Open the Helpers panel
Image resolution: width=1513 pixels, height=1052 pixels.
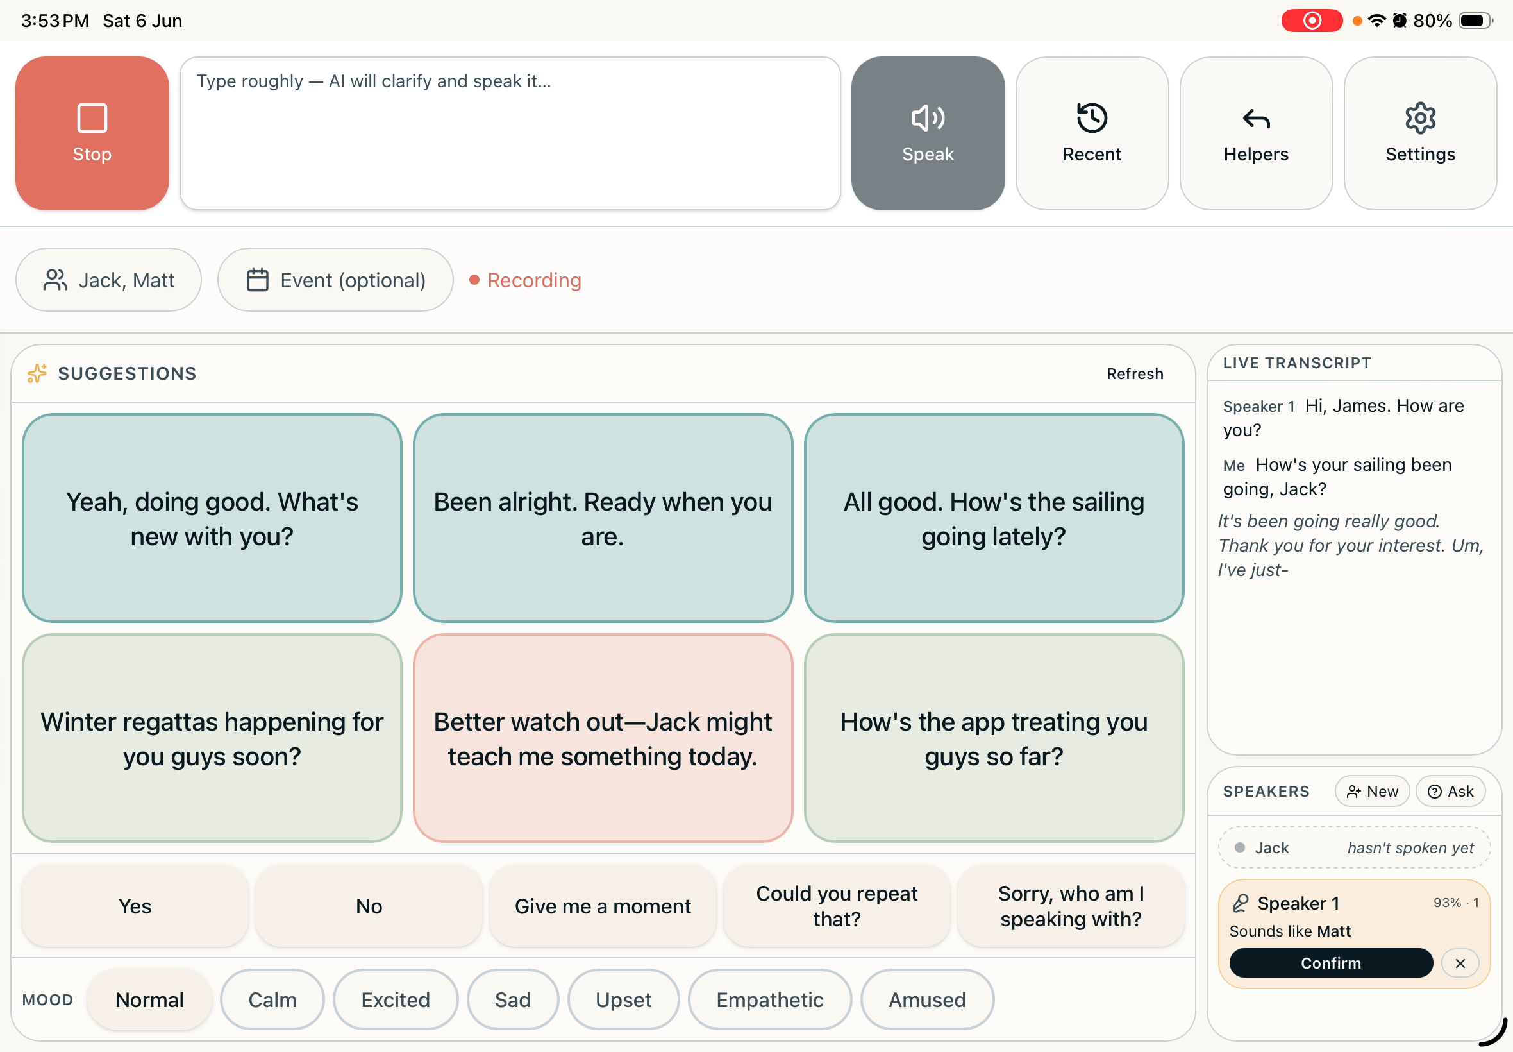pyautogui.click(x=1255, y=133)
